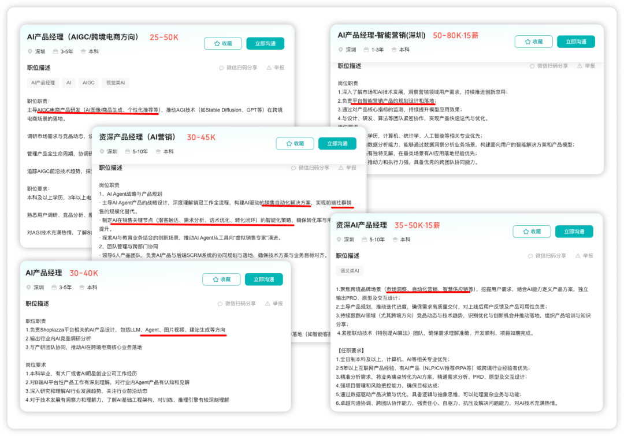Click 微信扫码分享 on 智能营销(深圳) card
This screenshot has width=624, height=436.
[549, 66]
